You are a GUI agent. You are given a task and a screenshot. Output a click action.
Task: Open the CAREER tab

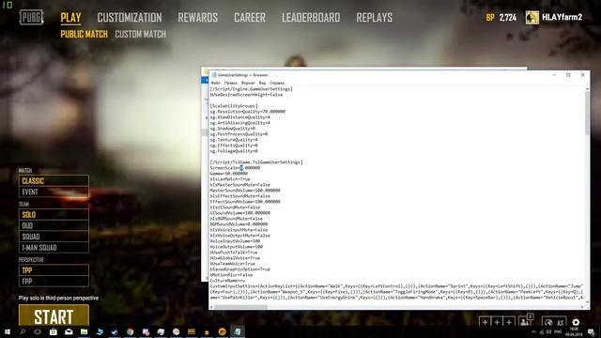tap(250, 18)
